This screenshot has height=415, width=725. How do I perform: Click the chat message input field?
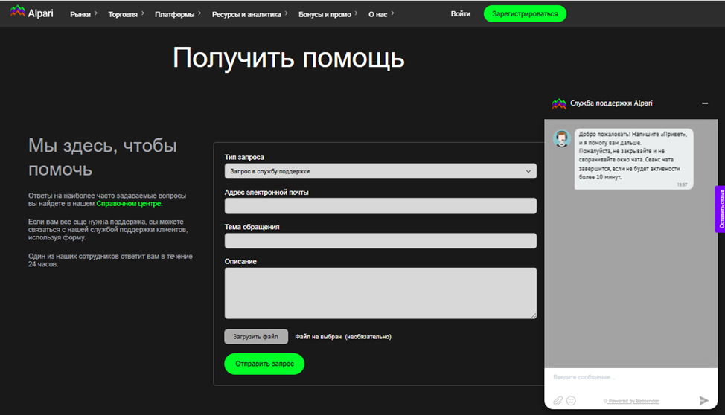[x=630, y=377]
